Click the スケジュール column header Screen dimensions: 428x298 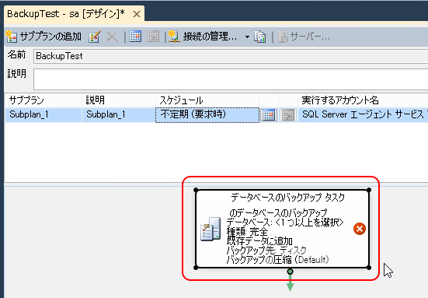pos(207,100)
